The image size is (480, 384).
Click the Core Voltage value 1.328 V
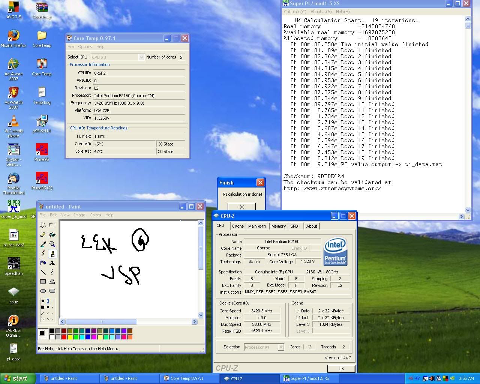308,261
